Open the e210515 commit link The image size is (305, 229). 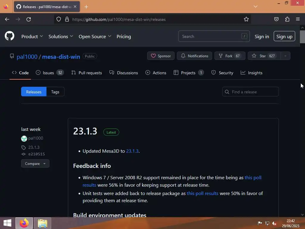[37, 154]
